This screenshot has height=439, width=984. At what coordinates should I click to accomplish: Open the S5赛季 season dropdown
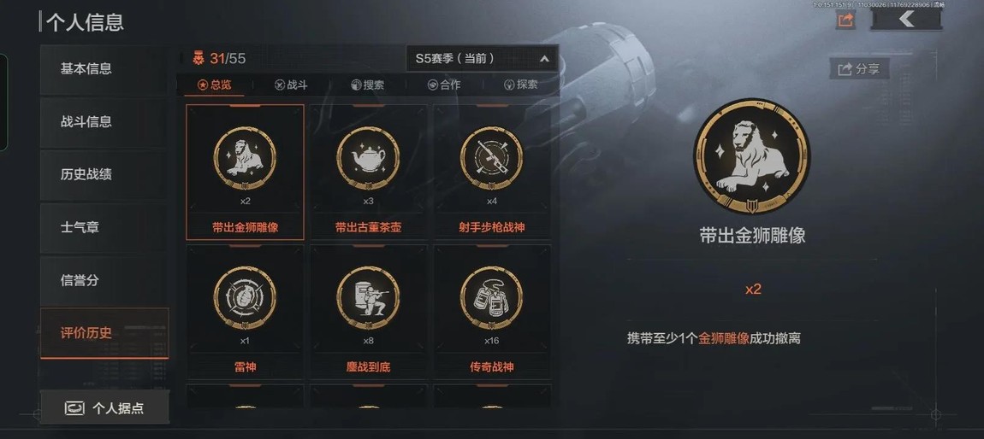coord(482,59)
